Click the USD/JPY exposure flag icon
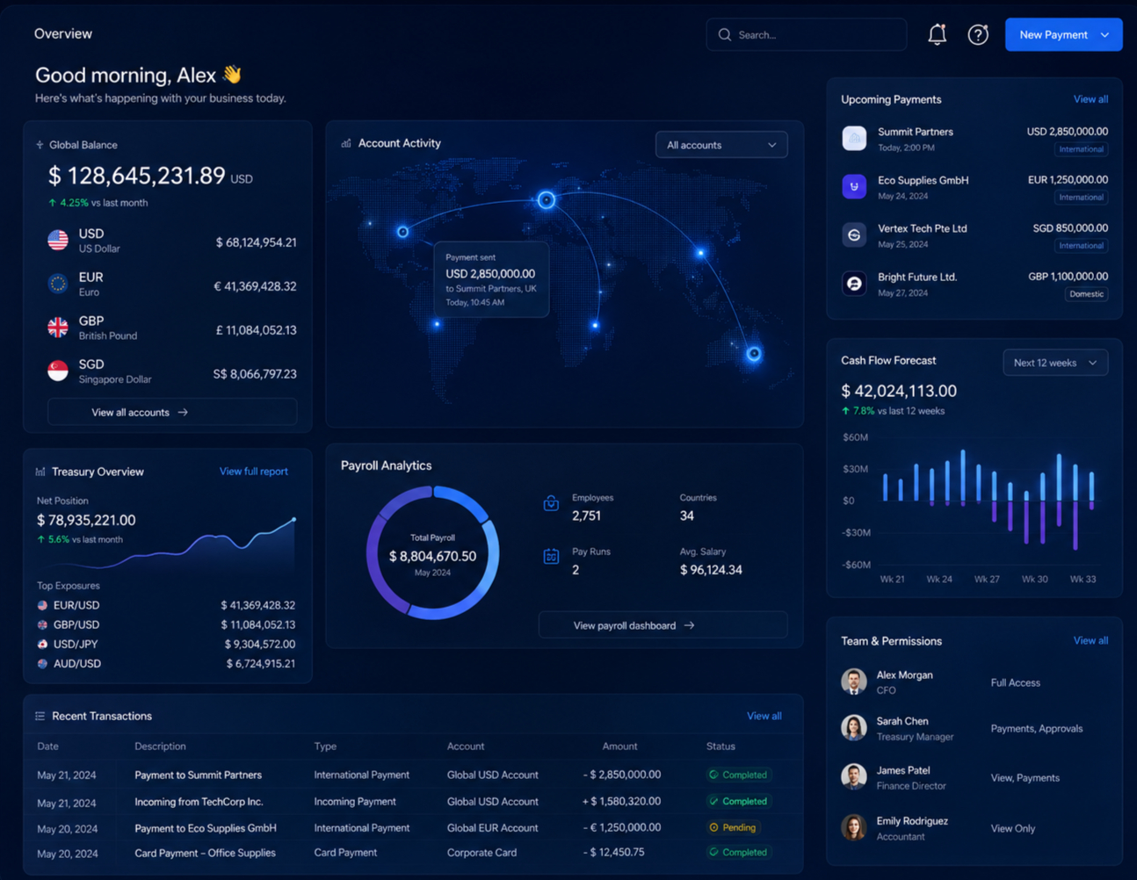 click(x=42, y=644)
